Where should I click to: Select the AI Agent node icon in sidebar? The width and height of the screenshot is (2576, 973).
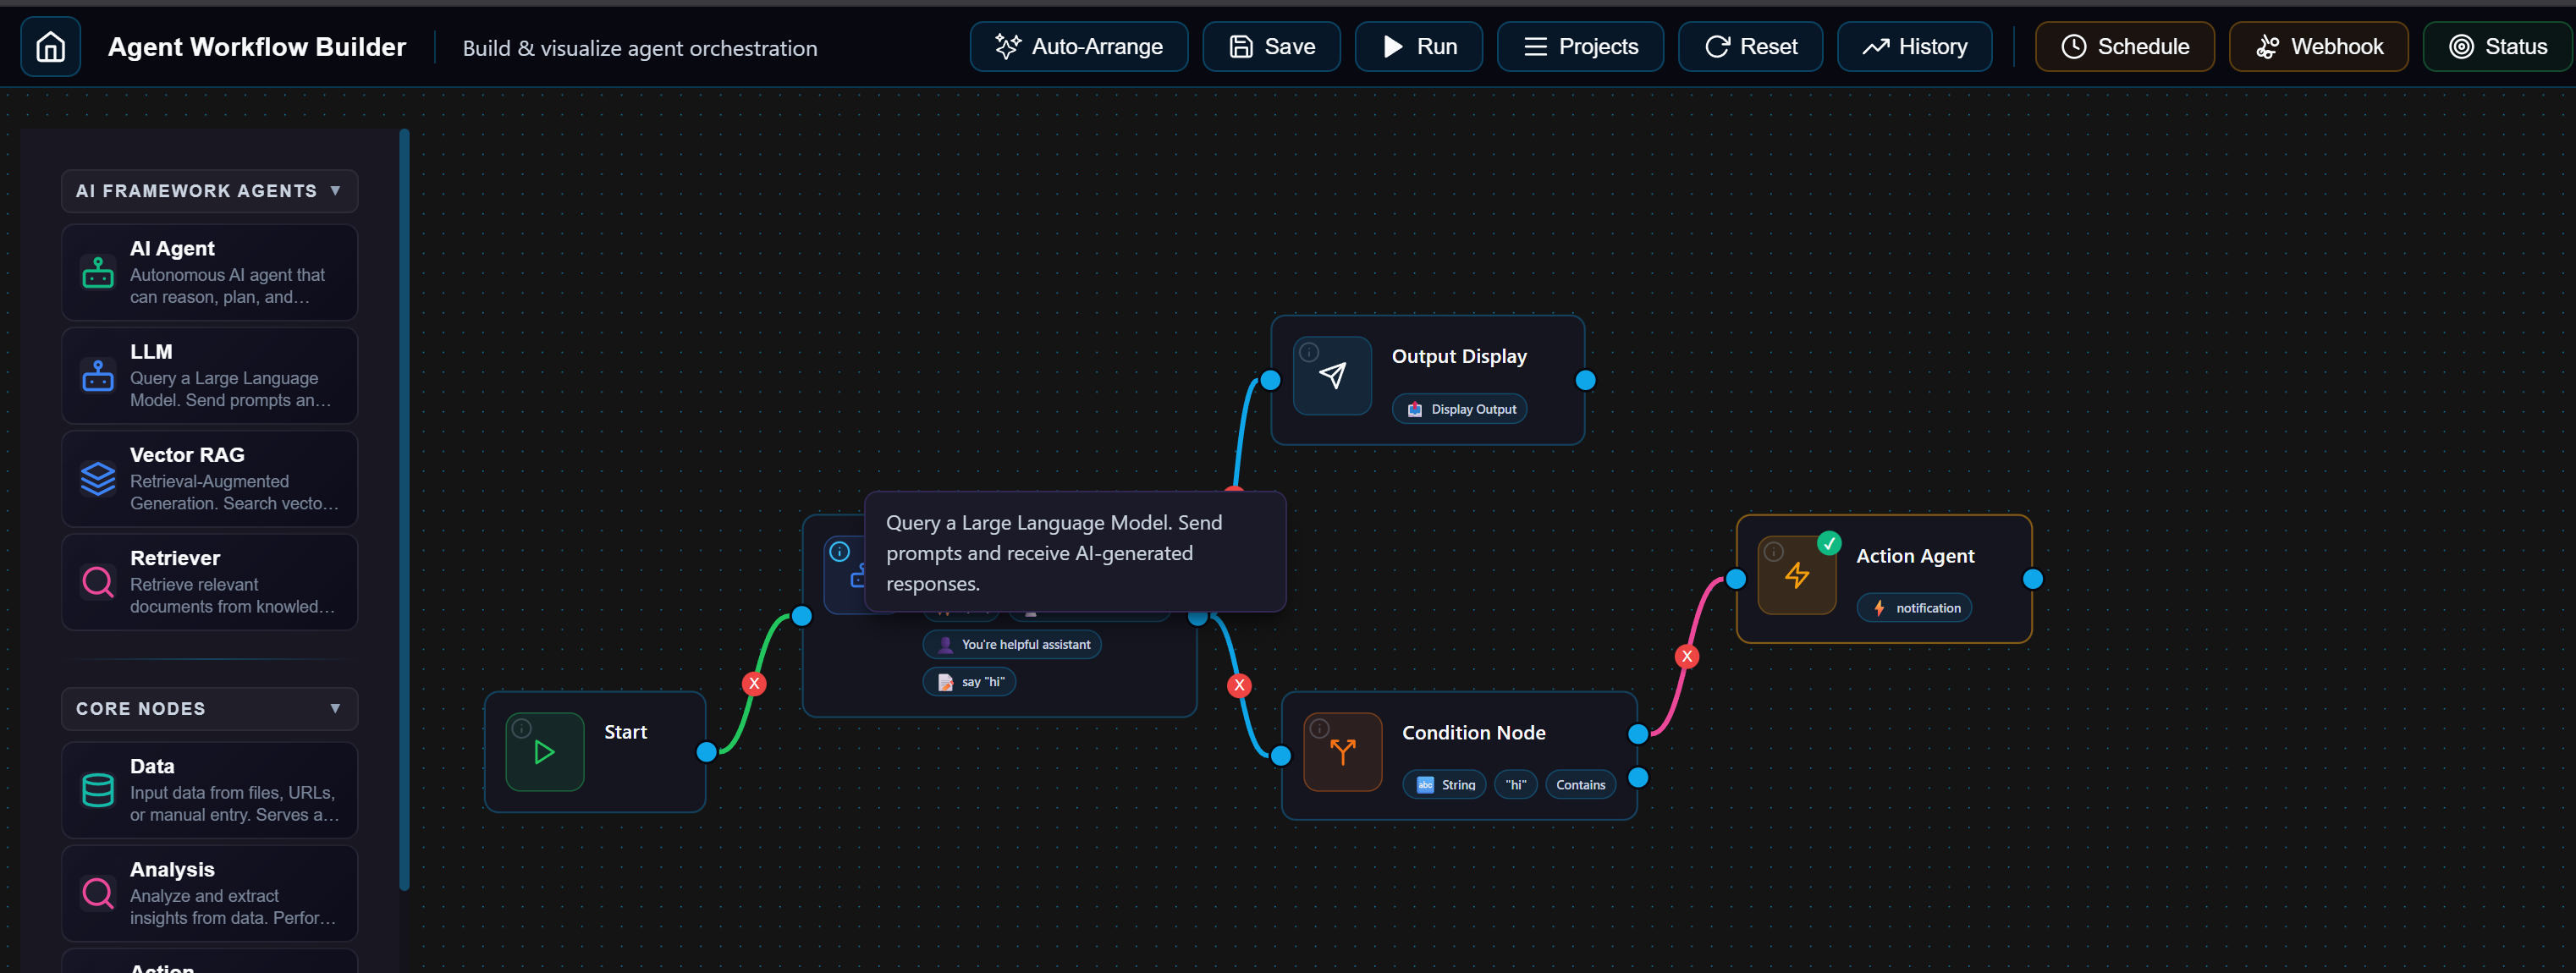tap(97, 271)
